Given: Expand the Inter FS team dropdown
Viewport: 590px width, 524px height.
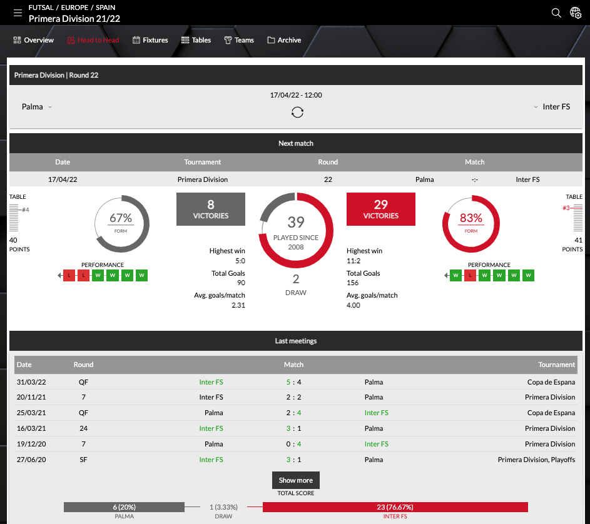Looking at the screenshot, I should coord(552,107).
